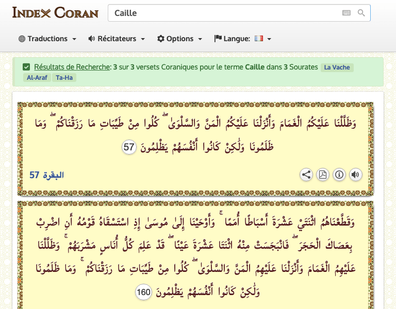Filter results by La Vache sourate
This screenshot has height=309, width=396.
pyautogui.click(x=337, y=67)
